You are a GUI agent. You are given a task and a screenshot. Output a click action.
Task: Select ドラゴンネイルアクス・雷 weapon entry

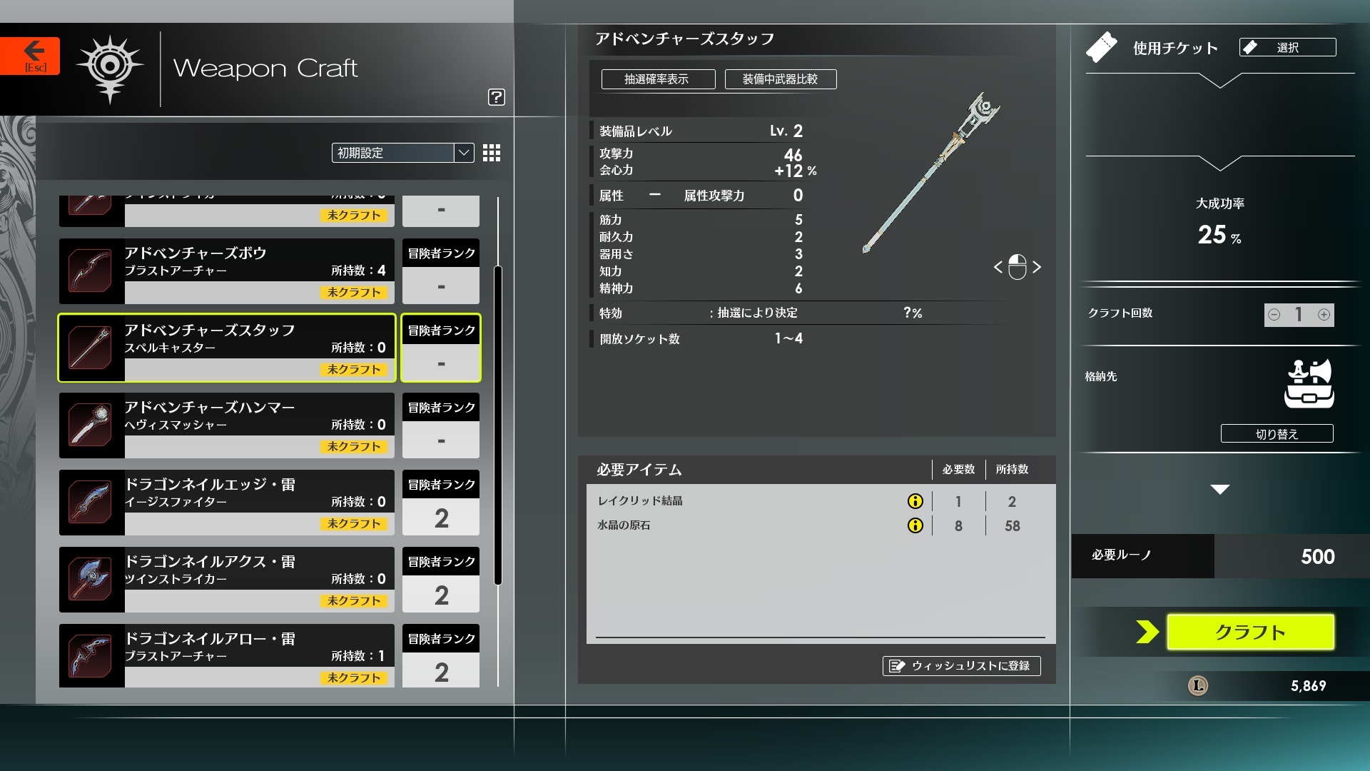coord(227,580)
